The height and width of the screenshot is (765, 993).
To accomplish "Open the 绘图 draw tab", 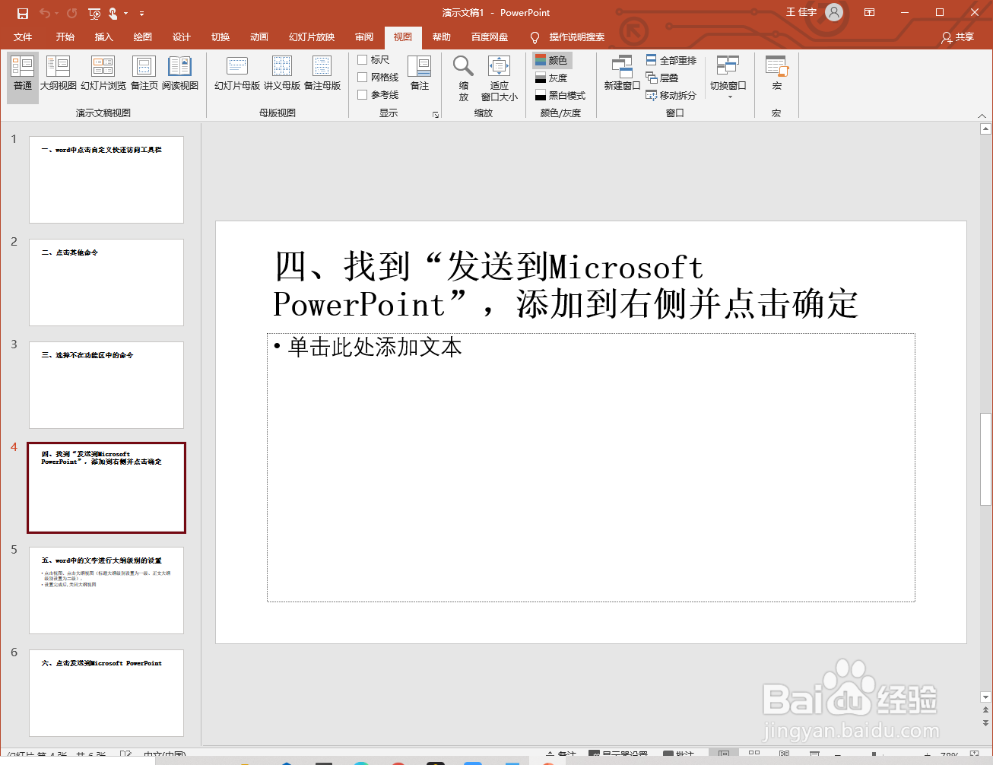I will (143, 37).
